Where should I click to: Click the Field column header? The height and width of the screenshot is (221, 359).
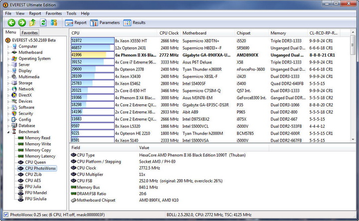[x=104, y=148]
